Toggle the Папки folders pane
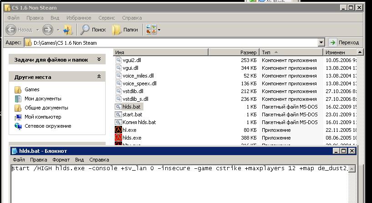The width and height of the screenshot is (372, 203). click(x=125, y=30)
